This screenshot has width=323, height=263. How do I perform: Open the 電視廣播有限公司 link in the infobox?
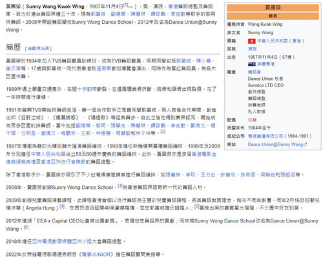266,136
